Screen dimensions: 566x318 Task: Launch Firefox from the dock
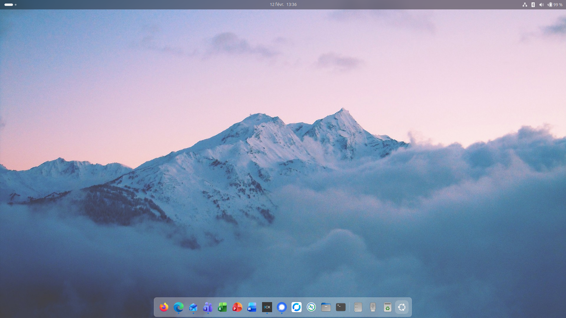pyautogui.click(x=164, y=307)
